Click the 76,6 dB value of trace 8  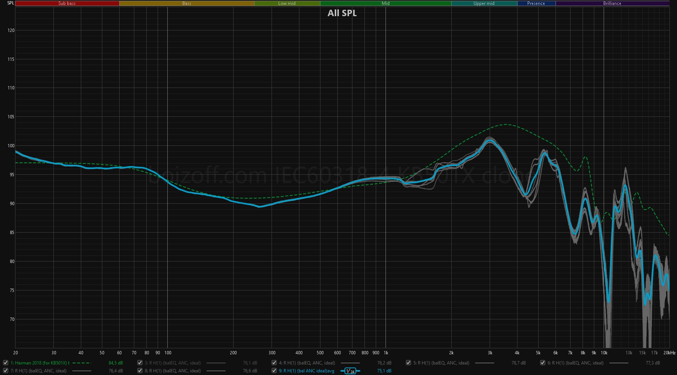click(x=250, y=371)
